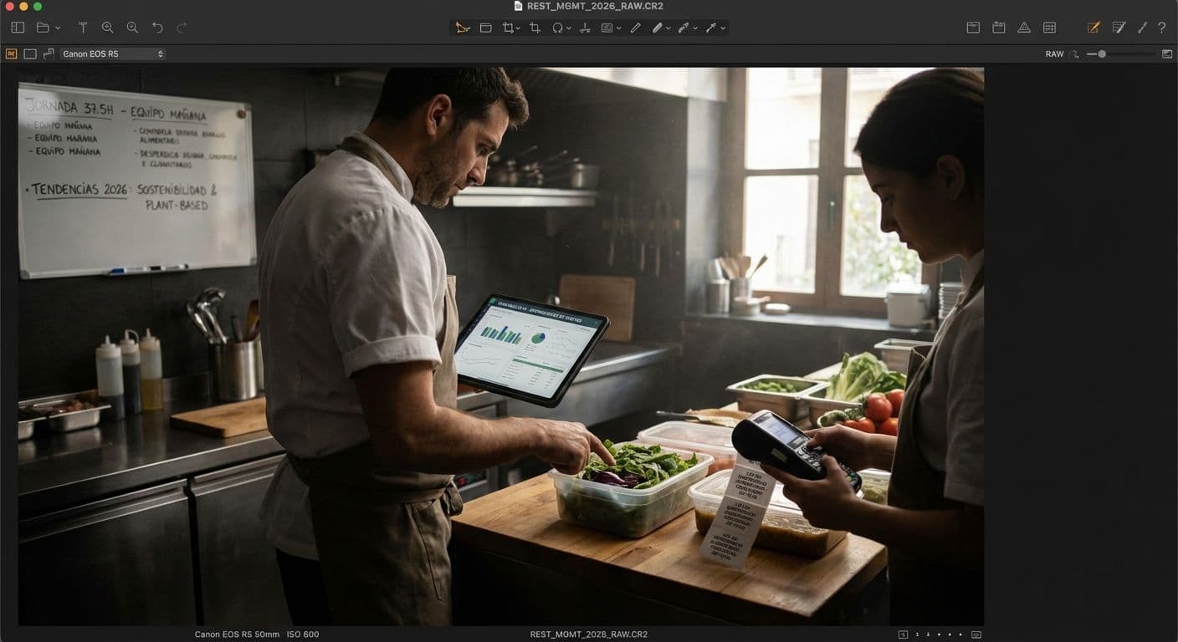1178x642 pixels.
Task: Toggle the single rectangle view icon
Action: [30, 53]
